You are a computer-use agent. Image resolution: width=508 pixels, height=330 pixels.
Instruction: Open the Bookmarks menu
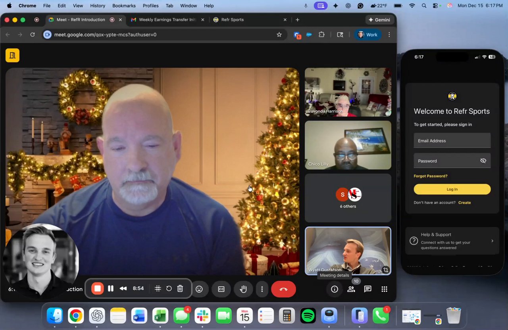point(124,6)
